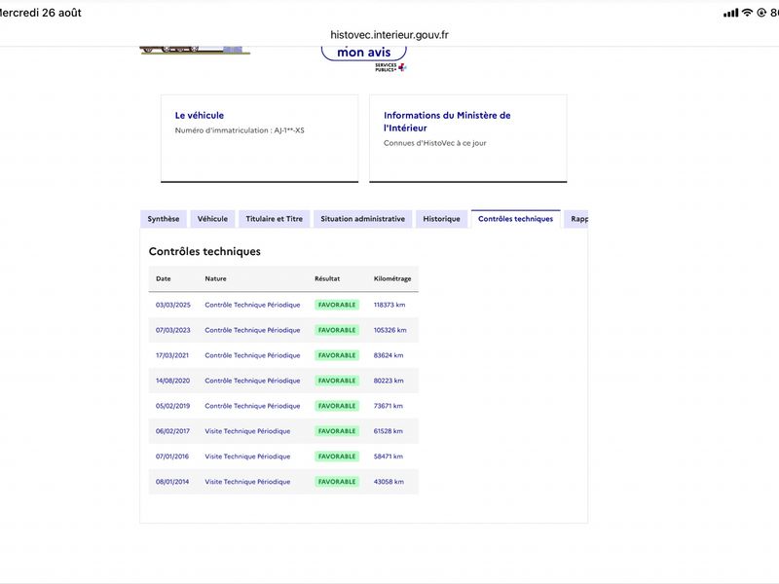Click the 'mon avis' button
This screenshot has width=779, height=584.
click(x=364, y=53)
